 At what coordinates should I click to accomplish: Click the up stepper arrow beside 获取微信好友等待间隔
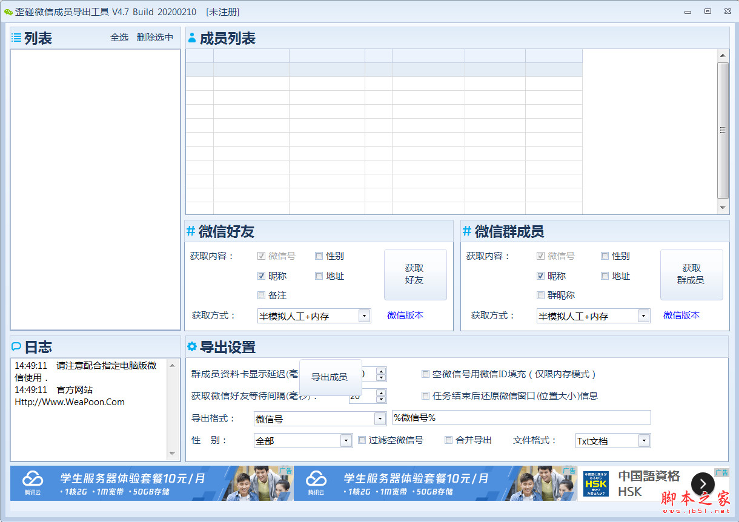point(381,392)
